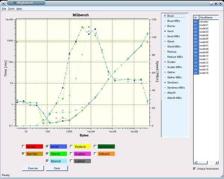Open the Help menu
This screenshot has height=179, width=224.
19,9
